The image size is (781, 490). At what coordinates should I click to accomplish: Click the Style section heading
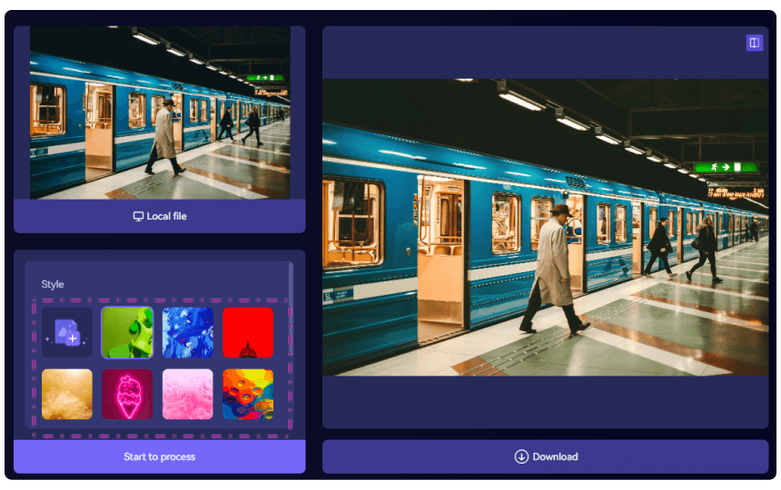(x=53, y=284)
